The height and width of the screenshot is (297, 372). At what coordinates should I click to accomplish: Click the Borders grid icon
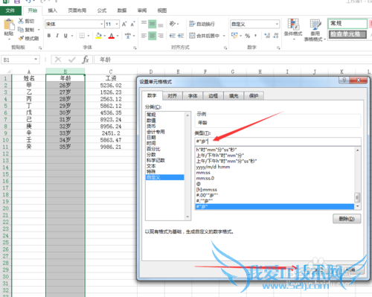tap(82, 36)
